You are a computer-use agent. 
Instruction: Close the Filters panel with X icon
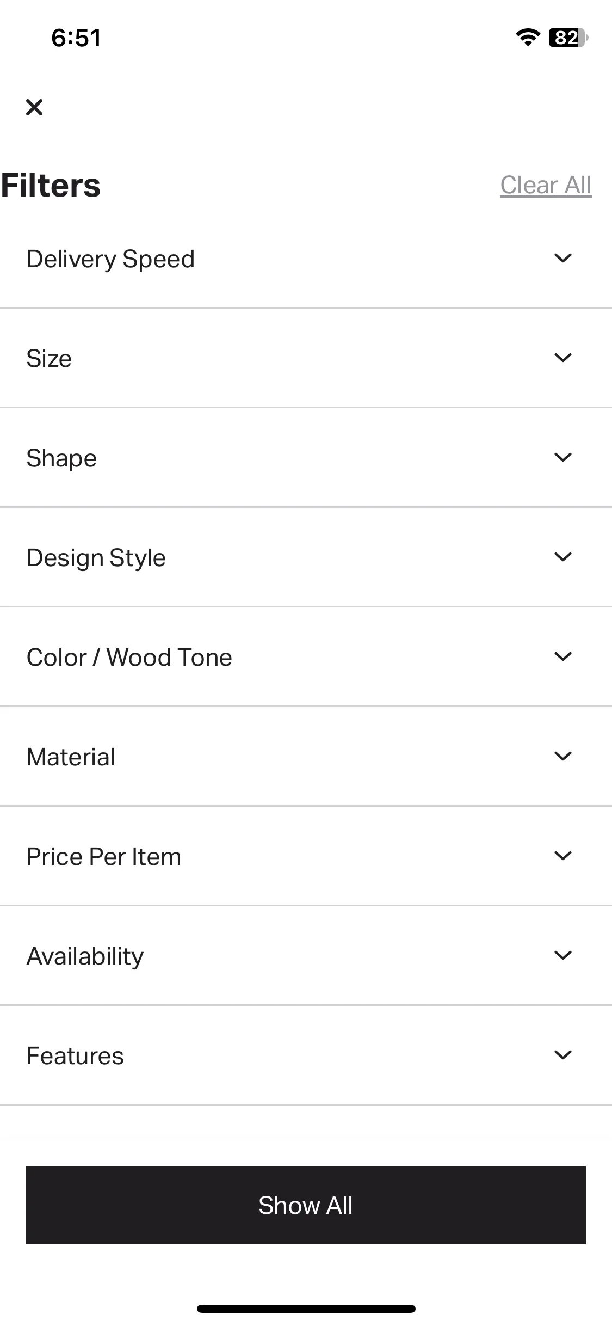click(x=34, y=107)
